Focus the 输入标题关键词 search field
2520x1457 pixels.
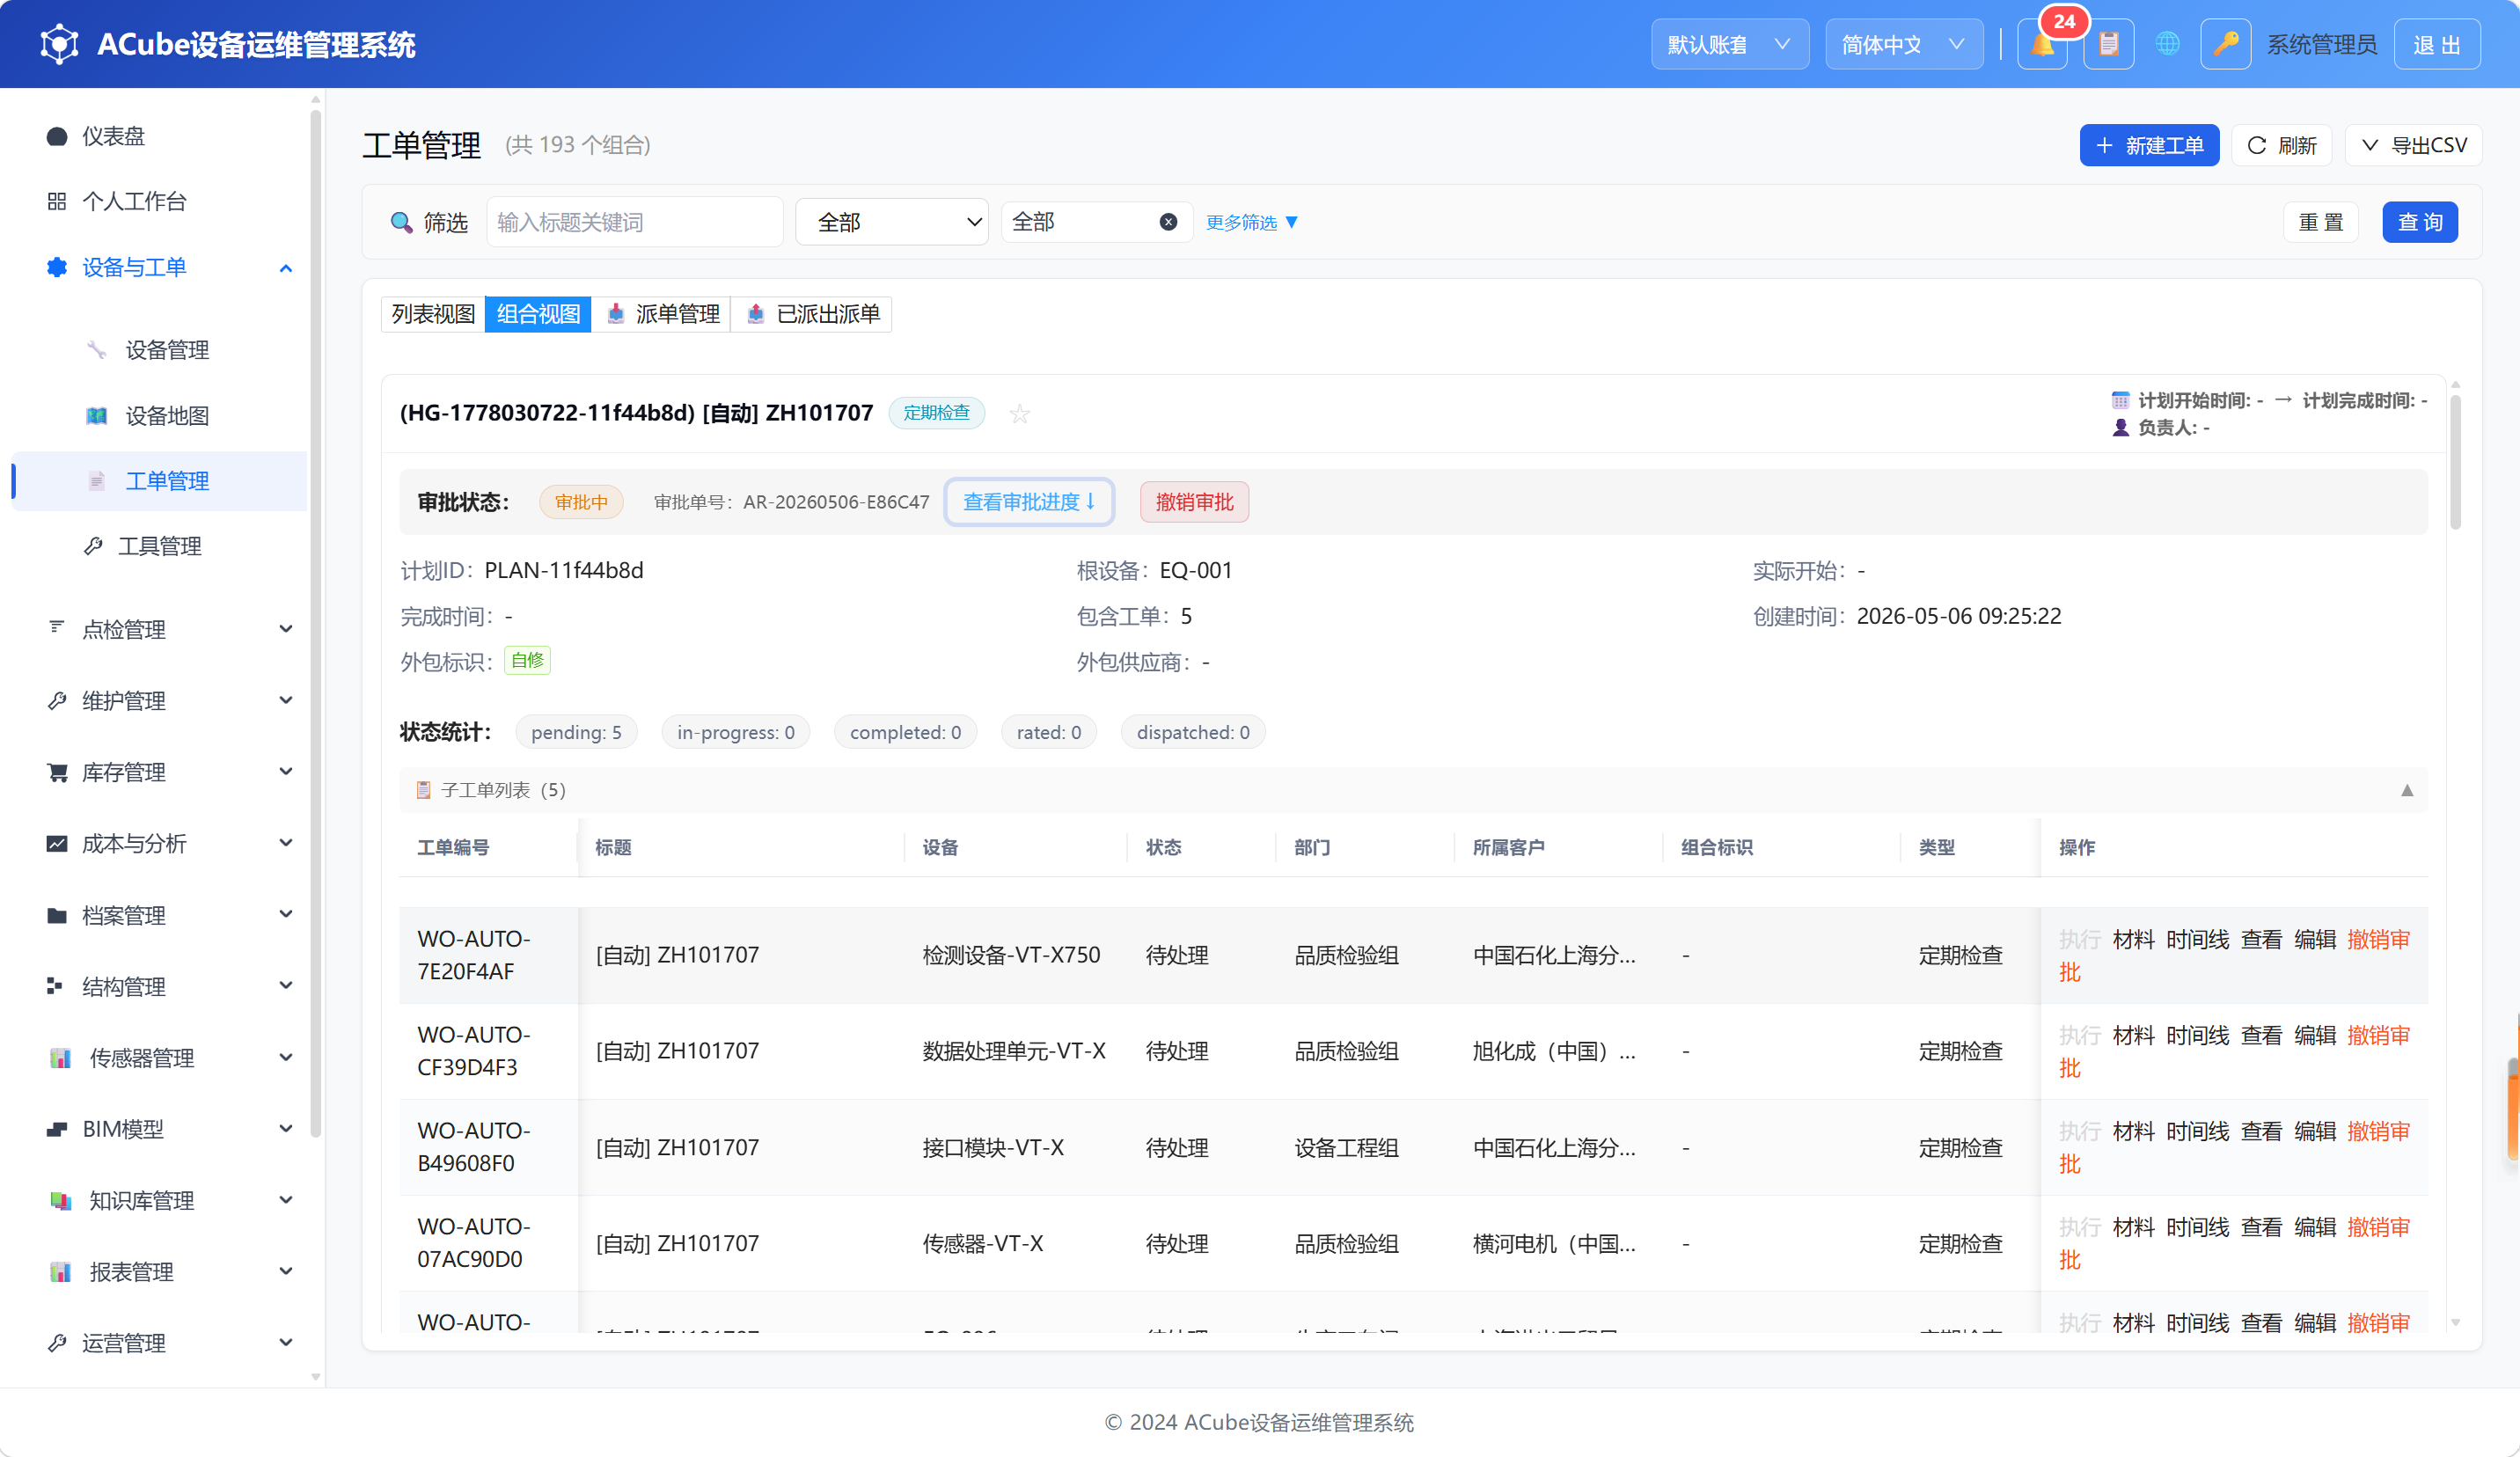coord(634,222)
